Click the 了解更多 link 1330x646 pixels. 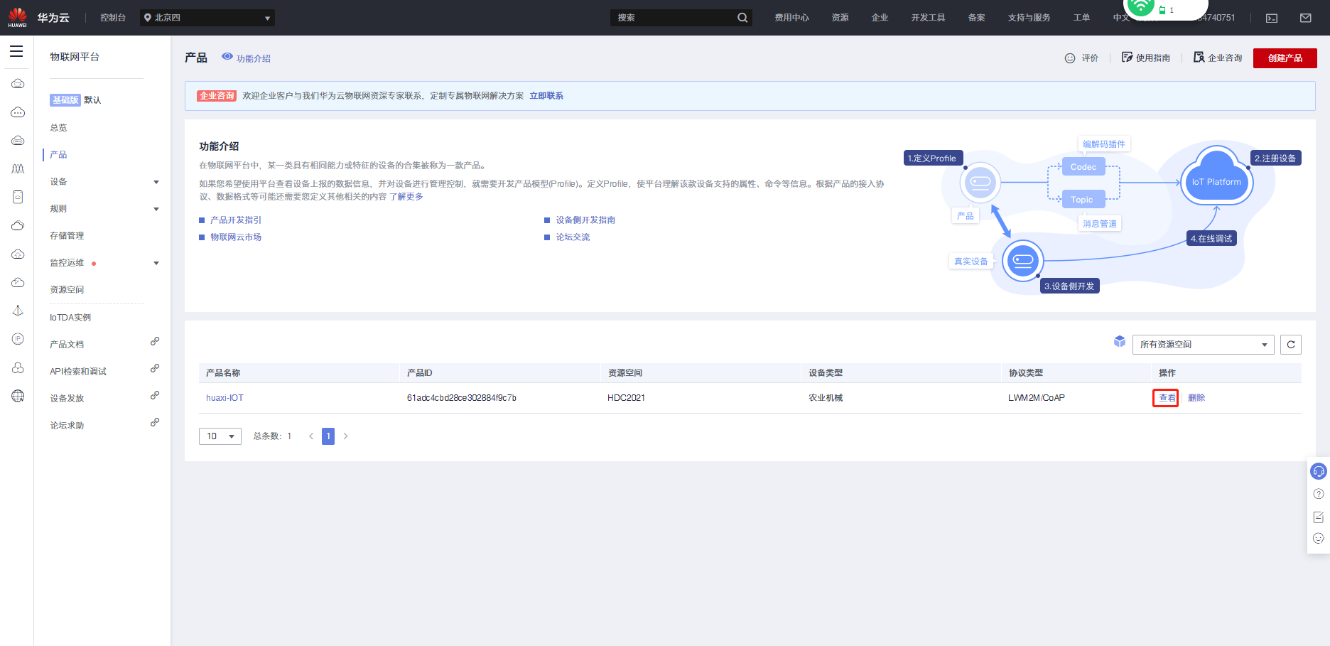[406, 197]
